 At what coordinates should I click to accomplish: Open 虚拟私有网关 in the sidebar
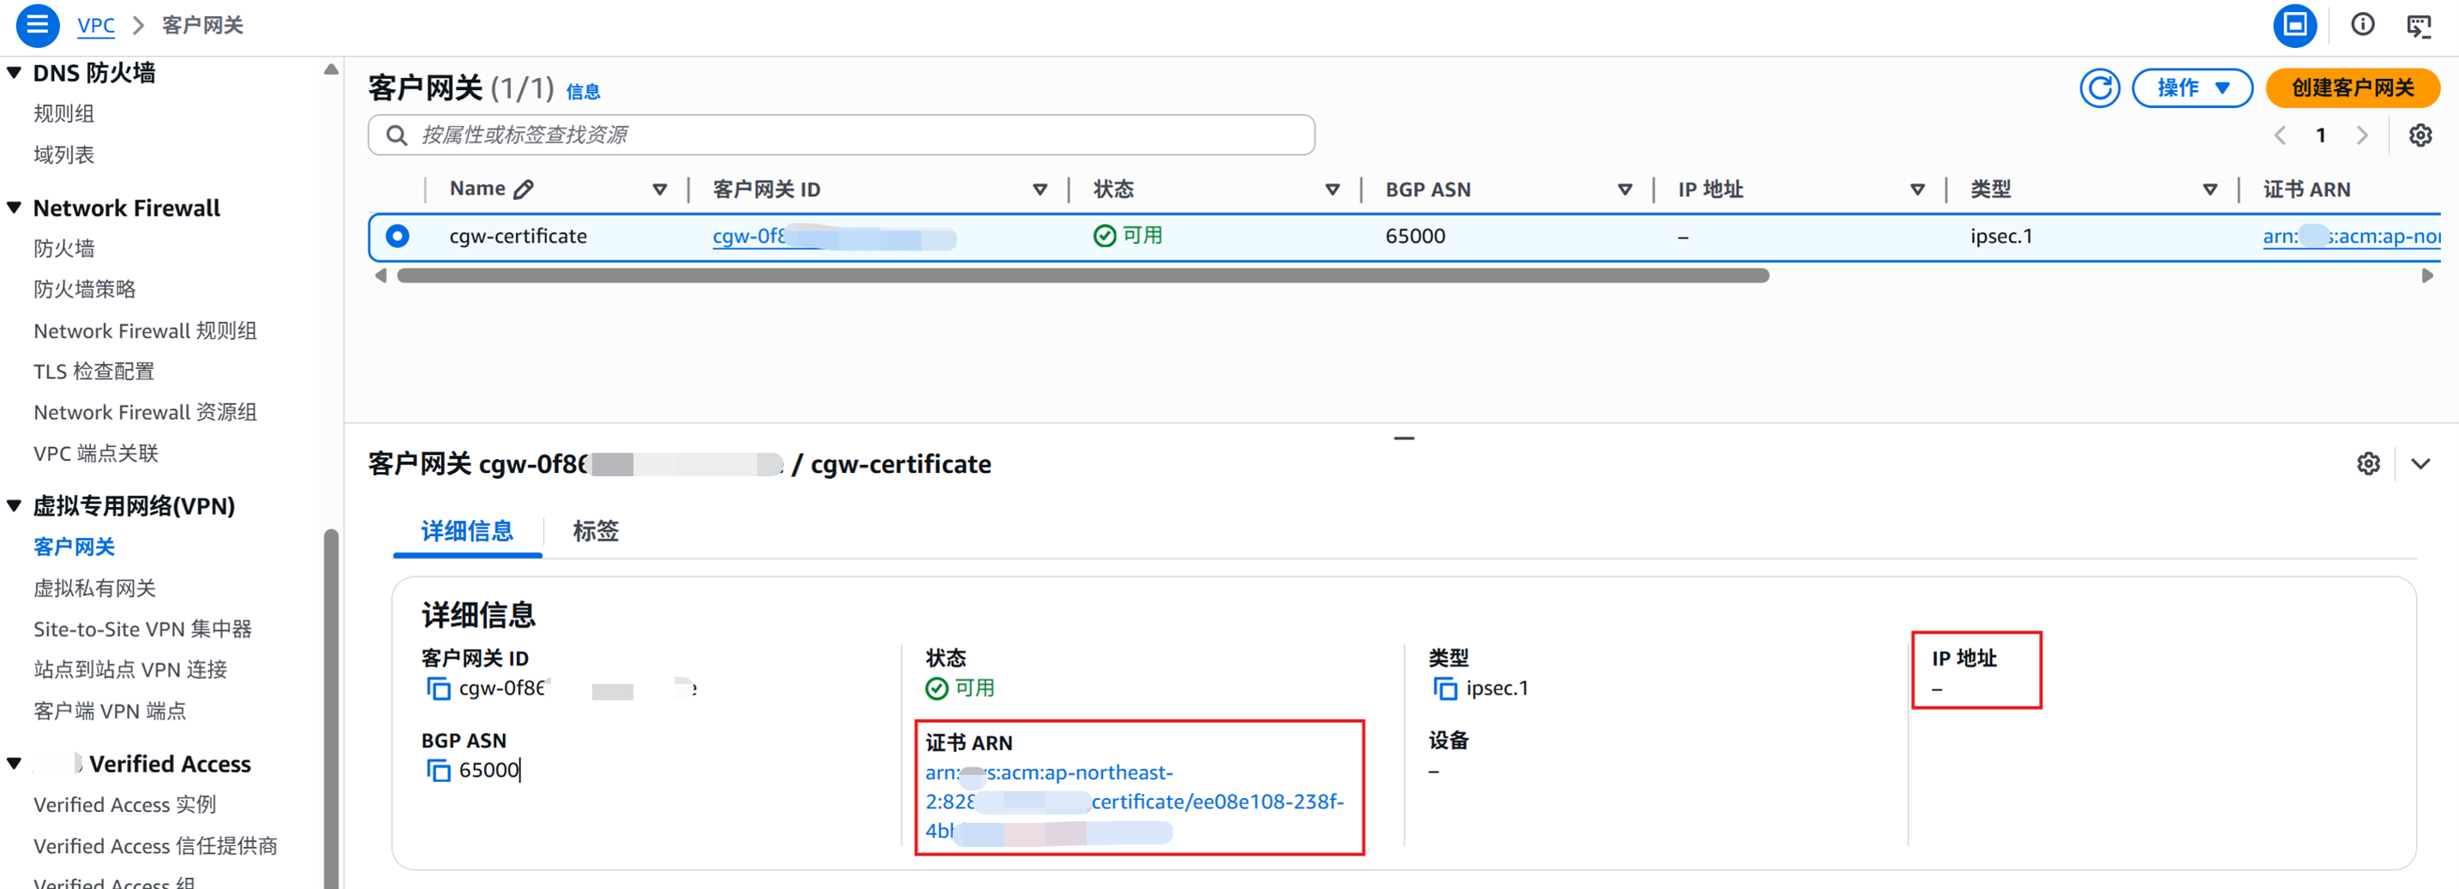tap(94, 588)
